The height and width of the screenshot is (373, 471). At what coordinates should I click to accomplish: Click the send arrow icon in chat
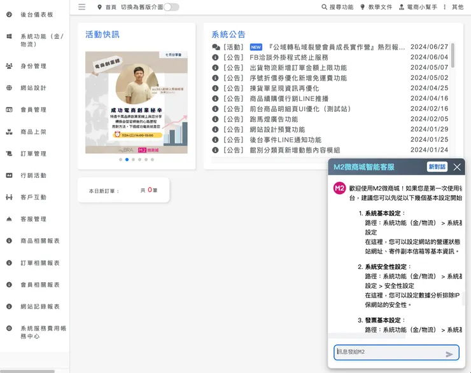pos(449,355)
